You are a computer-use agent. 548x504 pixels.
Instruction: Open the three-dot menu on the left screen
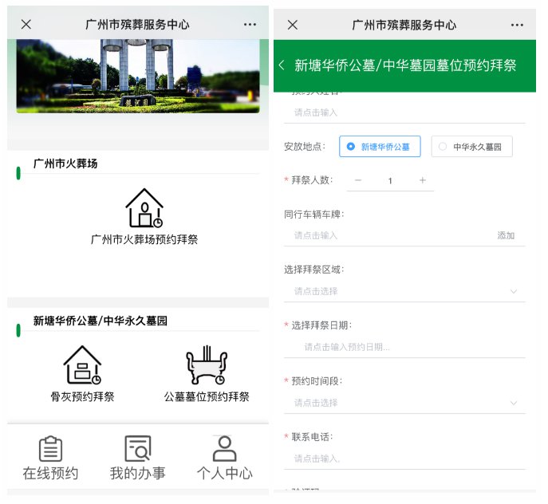[250, 25]
